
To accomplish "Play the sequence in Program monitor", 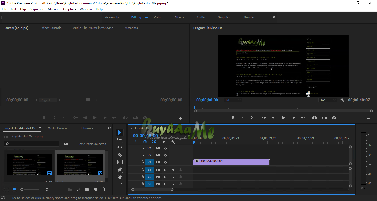I will tap(283, 118).
